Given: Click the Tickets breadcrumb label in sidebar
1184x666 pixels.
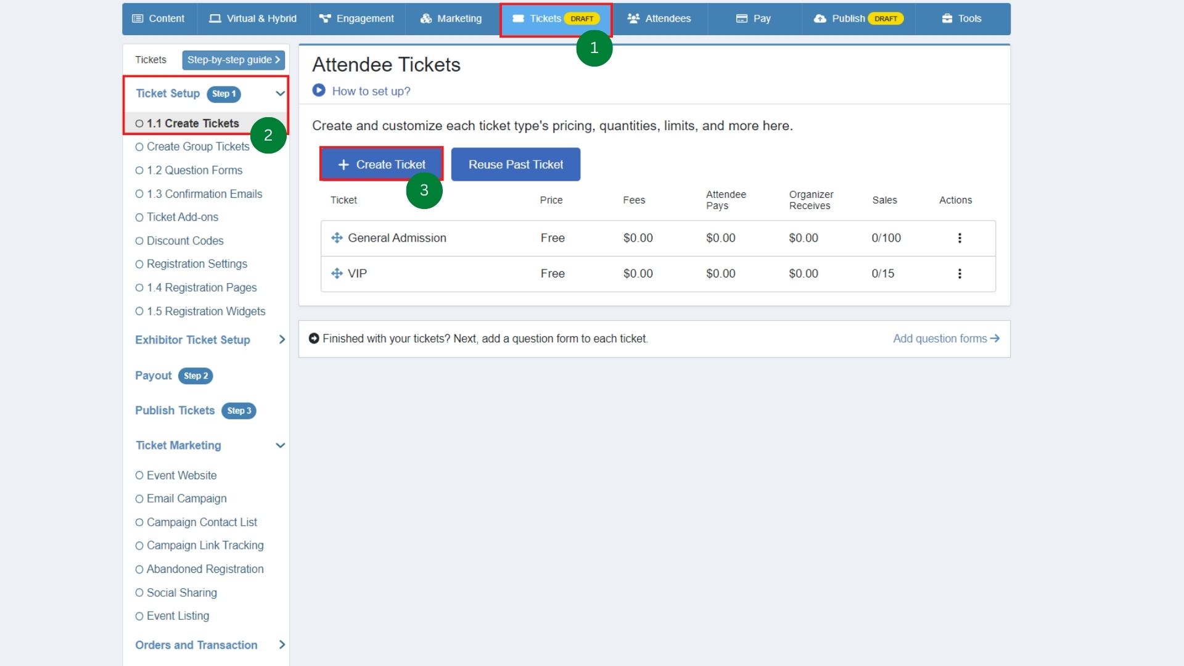Looking at the screenshot, I should (x=150, y=60).
